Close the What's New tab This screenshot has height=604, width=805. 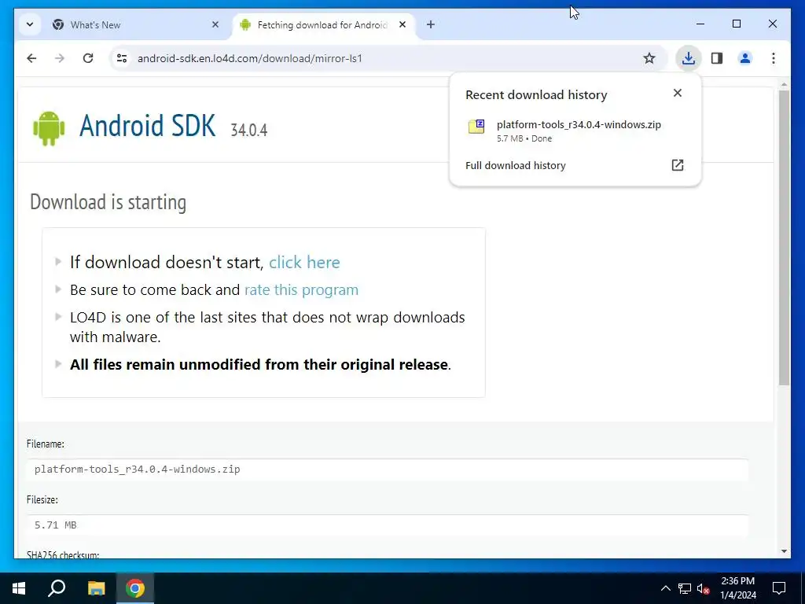pyautogui.click(x=215, y=24)
